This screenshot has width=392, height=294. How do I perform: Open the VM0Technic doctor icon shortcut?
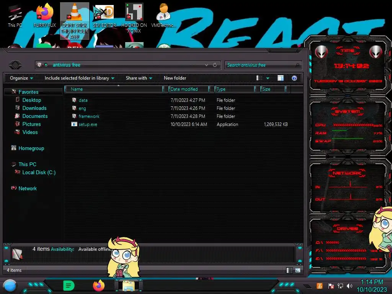tap(163, 16)
